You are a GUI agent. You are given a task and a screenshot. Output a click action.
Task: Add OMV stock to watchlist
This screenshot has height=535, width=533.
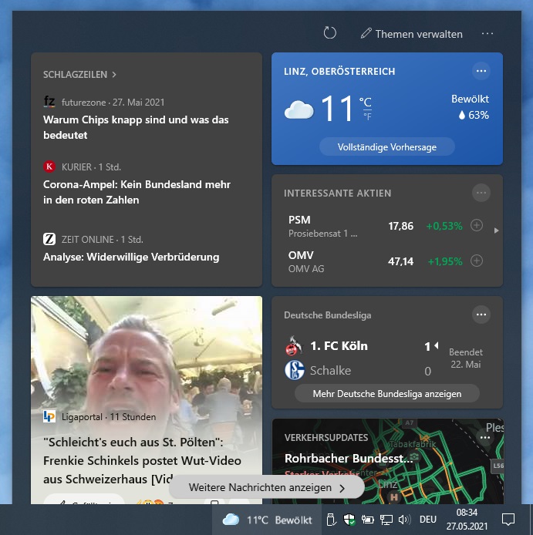[x=477, y=261]
